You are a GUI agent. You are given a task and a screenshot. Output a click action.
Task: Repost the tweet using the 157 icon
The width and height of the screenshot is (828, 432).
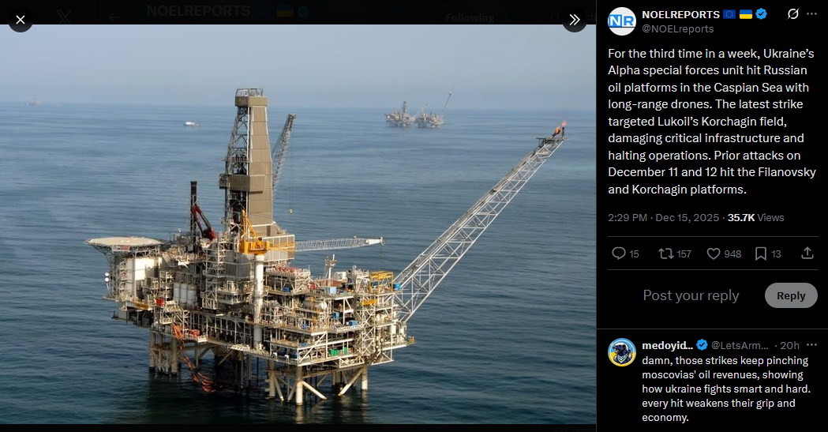pos(674,254)
